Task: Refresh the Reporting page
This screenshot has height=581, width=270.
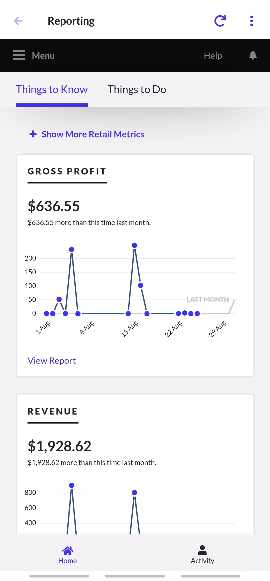Action: point(220,21)
